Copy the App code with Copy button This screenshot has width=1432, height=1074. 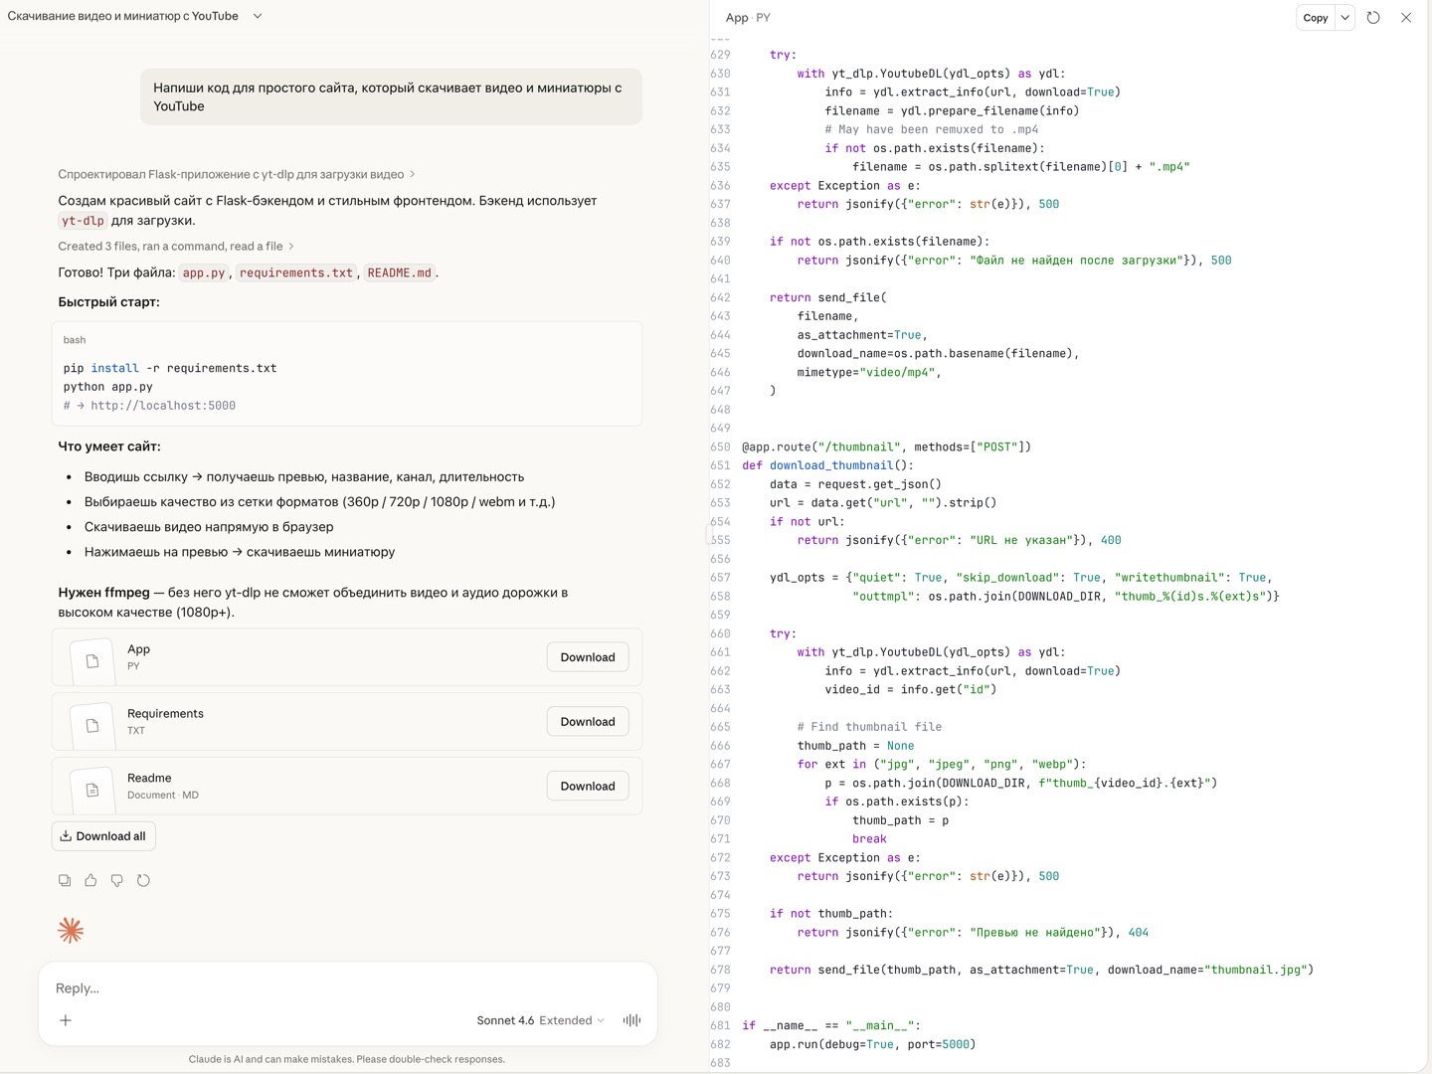coord(1315,18)
